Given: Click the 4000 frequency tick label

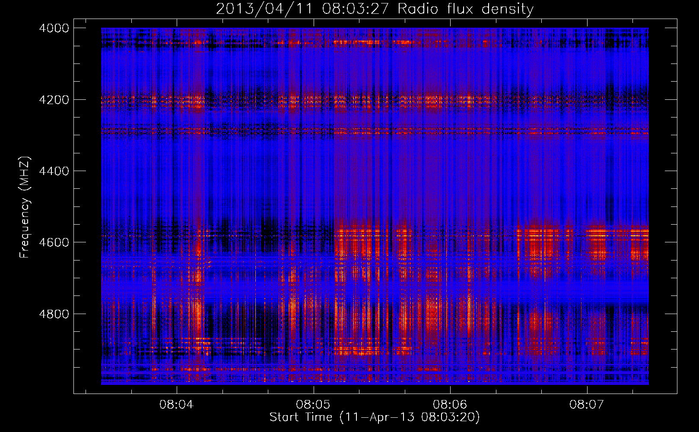Looking at the screenshot, I should [x=54, y=28].
